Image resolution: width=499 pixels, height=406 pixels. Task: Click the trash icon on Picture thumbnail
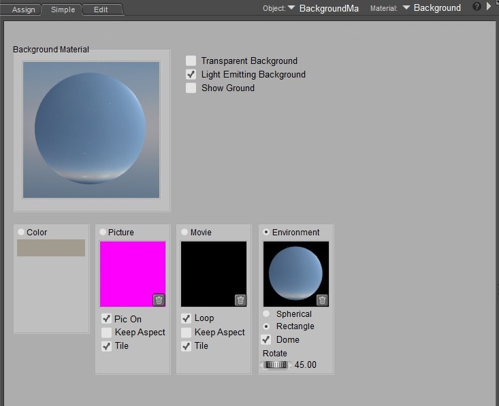tap(159, 300)
